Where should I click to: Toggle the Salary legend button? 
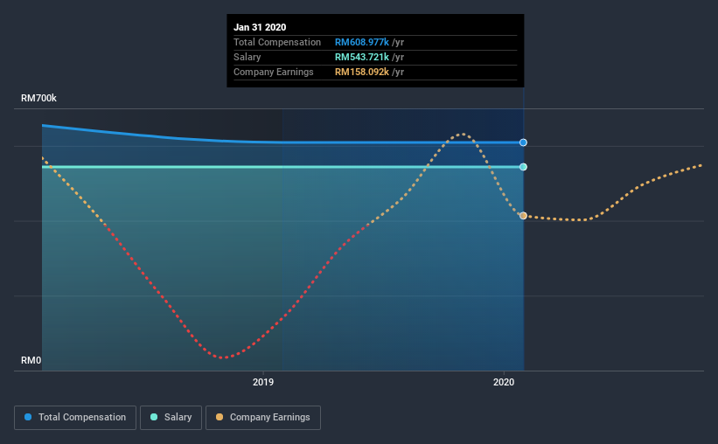click(171, 418)
